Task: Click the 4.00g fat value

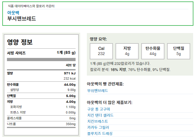Action: coord(71,102)
